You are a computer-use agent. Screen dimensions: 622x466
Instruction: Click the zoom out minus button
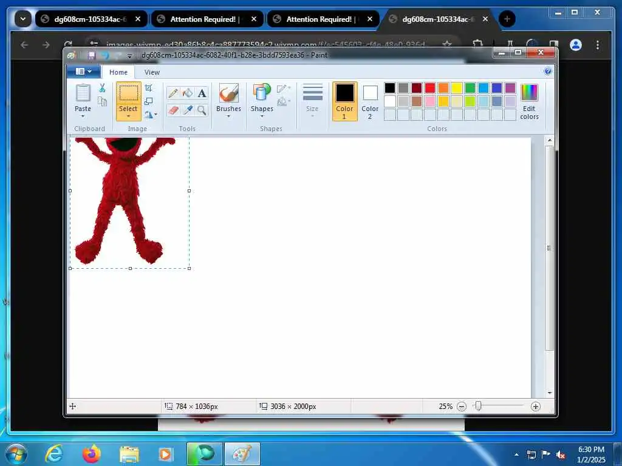click(x=462, y=407)
